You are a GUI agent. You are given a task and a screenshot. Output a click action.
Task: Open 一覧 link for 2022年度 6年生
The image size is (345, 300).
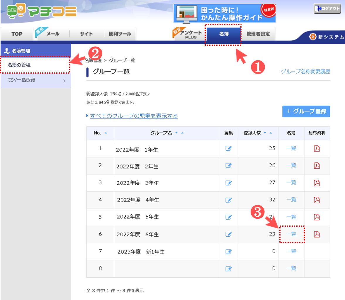coord(291,234)
